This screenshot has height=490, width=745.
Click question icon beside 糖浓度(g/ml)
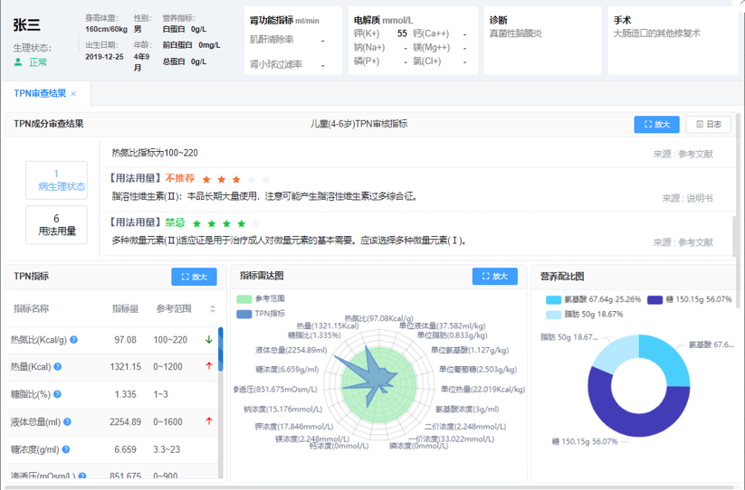click(x=67, y=448)
